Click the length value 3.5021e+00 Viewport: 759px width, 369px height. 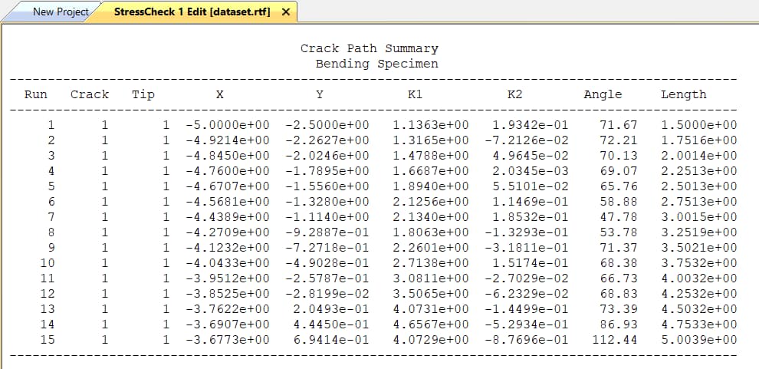(x=698, y=248)
